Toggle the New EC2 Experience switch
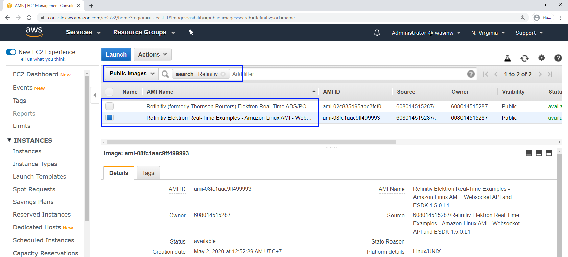Viewport: 568px width, 257px height. [11, 52]
